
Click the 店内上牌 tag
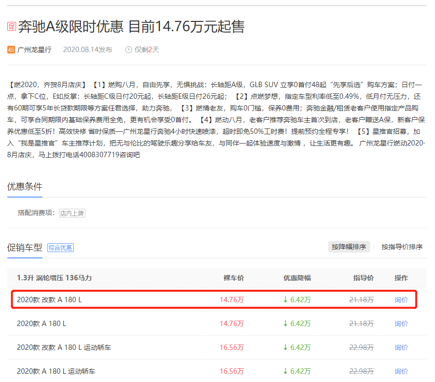coord(72,213)
